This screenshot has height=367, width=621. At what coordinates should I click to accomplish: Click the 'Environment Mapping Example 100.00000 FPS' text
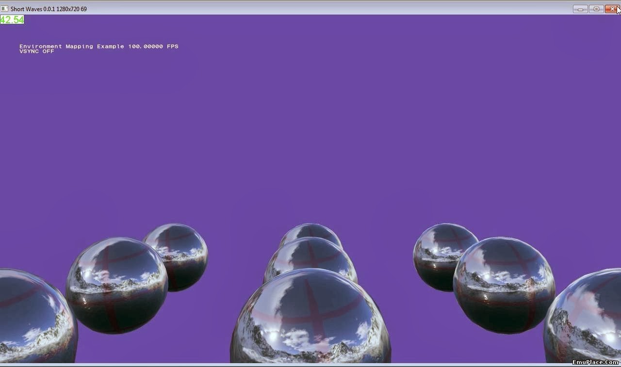(x=99, y=46)
